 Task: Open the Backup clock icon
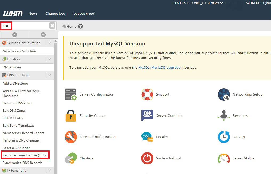224,137
